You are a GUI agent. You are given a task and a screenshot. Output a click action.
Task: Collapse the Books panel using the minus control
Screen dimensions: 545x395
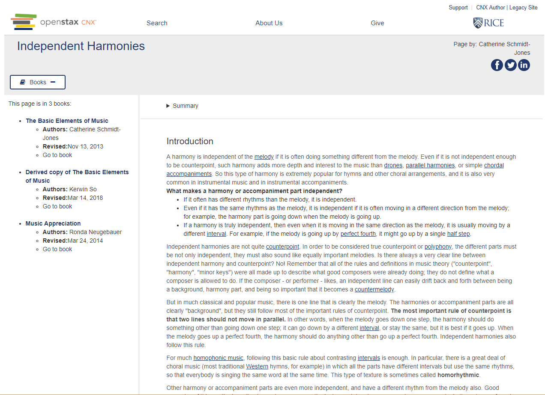tap(53, 82)
